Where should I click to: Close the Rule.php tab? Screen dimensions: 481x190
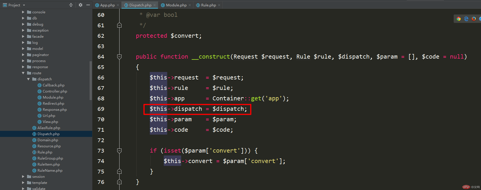pos(219,5)
